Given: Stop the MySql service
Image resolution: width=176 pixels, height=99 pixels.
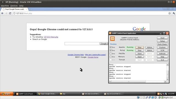Looking at the screenshot, I should click(x=139, y=51).
